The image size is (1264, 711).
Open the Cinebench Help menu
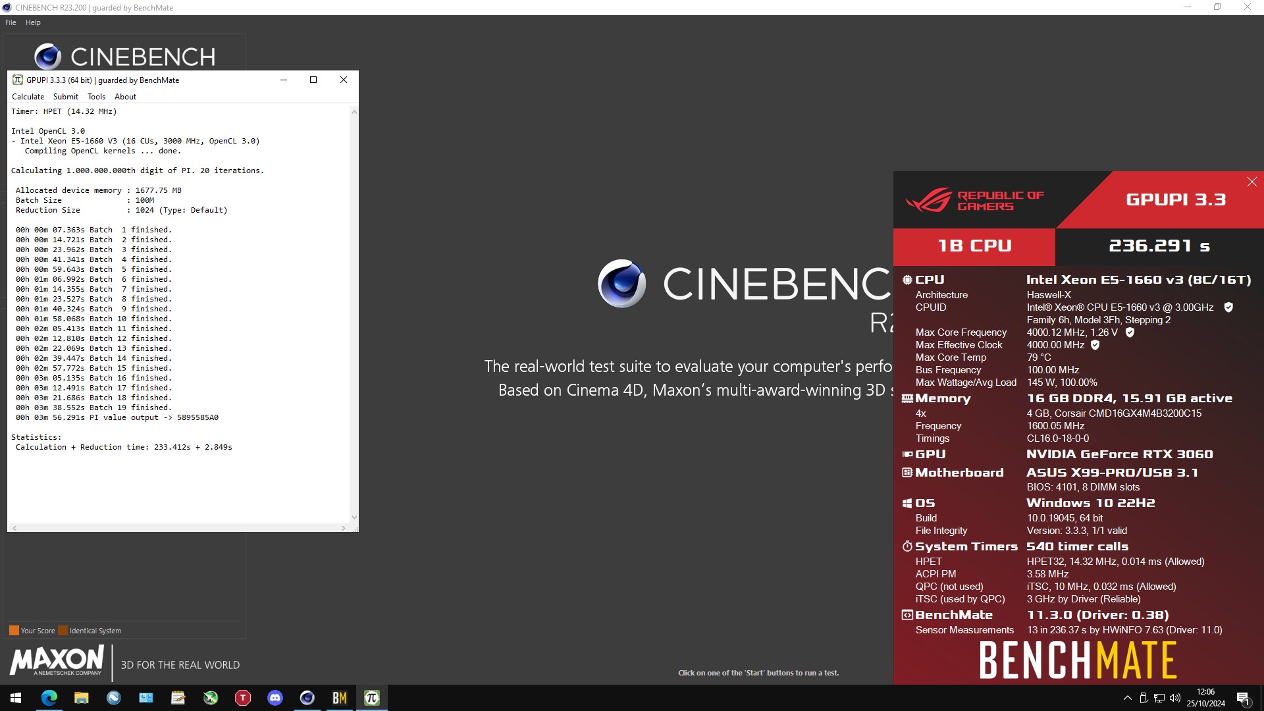point(33,22)
